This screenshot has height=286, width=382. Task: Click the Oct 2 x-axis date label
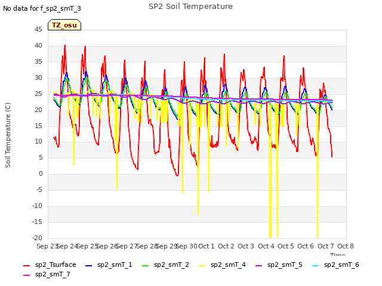(x=226, y=246)
